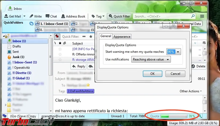Open QuickFolders tab numbered 8
Image resolution: width=220 pixels, height=126 pixels.
click(52, 30)
